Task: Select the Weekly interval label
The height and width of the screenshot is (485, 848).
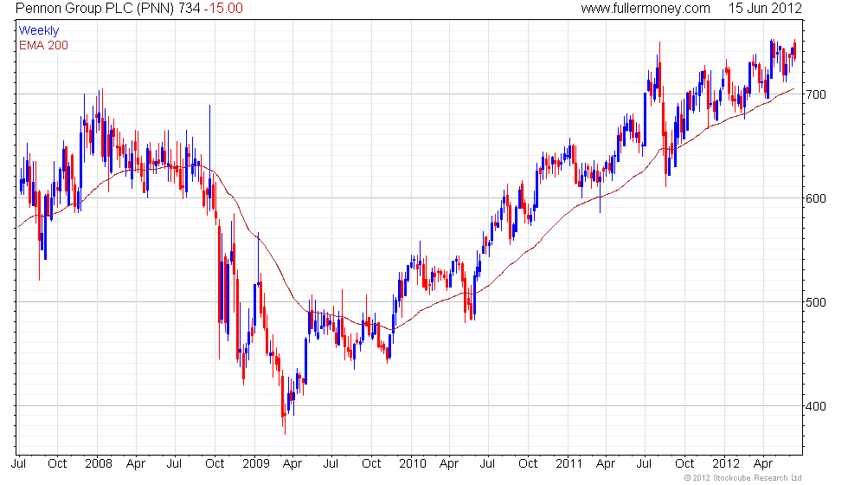Action: pyautogui.click(x=39, y=31)
